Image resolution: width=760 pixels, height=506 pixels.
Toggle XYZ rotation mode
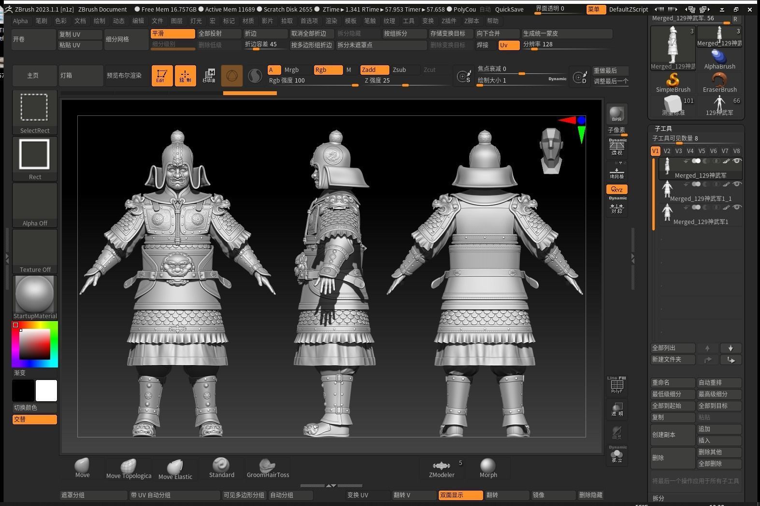[x=617, y=189]
